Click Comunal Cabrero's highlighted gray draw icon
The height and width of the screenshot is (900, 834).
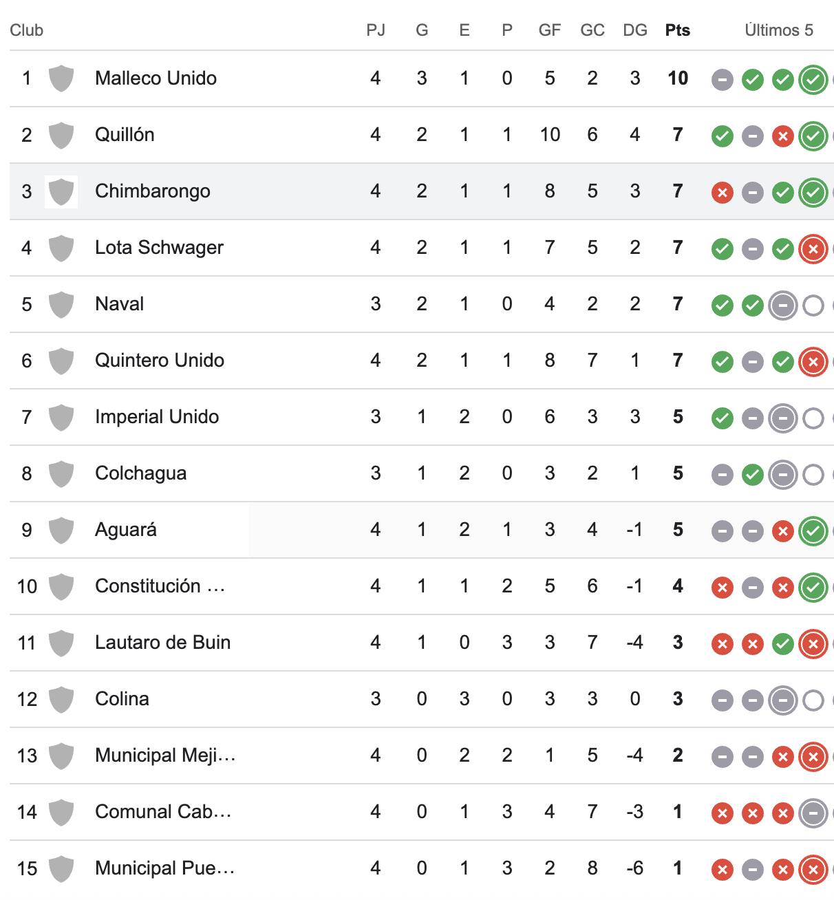pos(813,813)
